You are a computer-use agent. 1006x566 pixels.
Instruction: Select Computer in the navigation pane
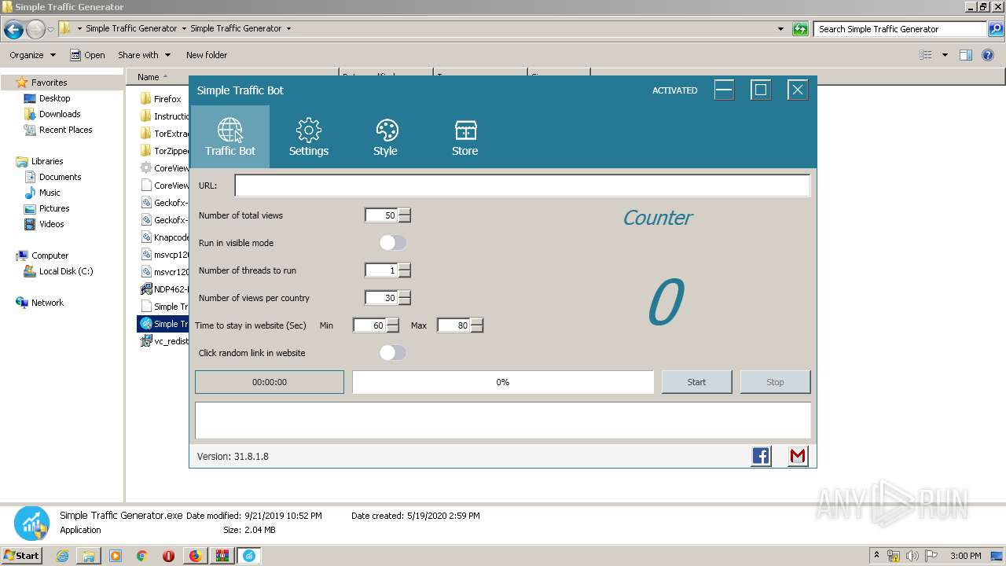50,255
